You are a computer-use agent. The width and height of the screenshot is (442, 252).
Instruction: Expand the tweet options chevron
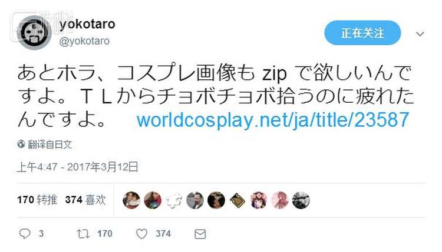point(420,34)
